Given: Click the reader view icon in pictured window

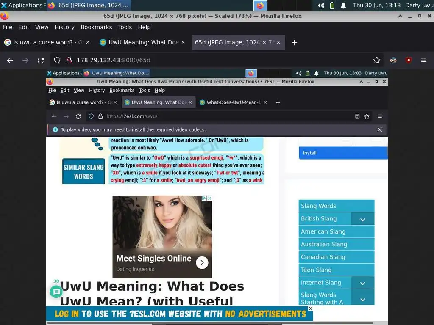Looking at the screenshot, I should tap(357, 116).
